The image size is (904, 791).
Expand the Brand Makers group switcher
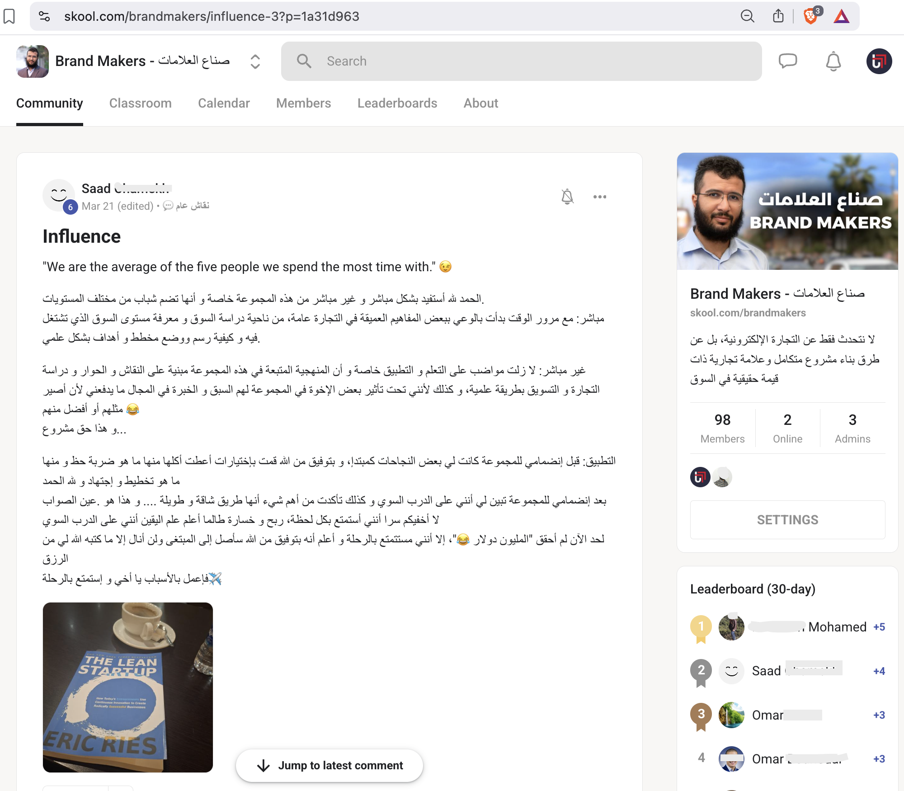point(255,61)
